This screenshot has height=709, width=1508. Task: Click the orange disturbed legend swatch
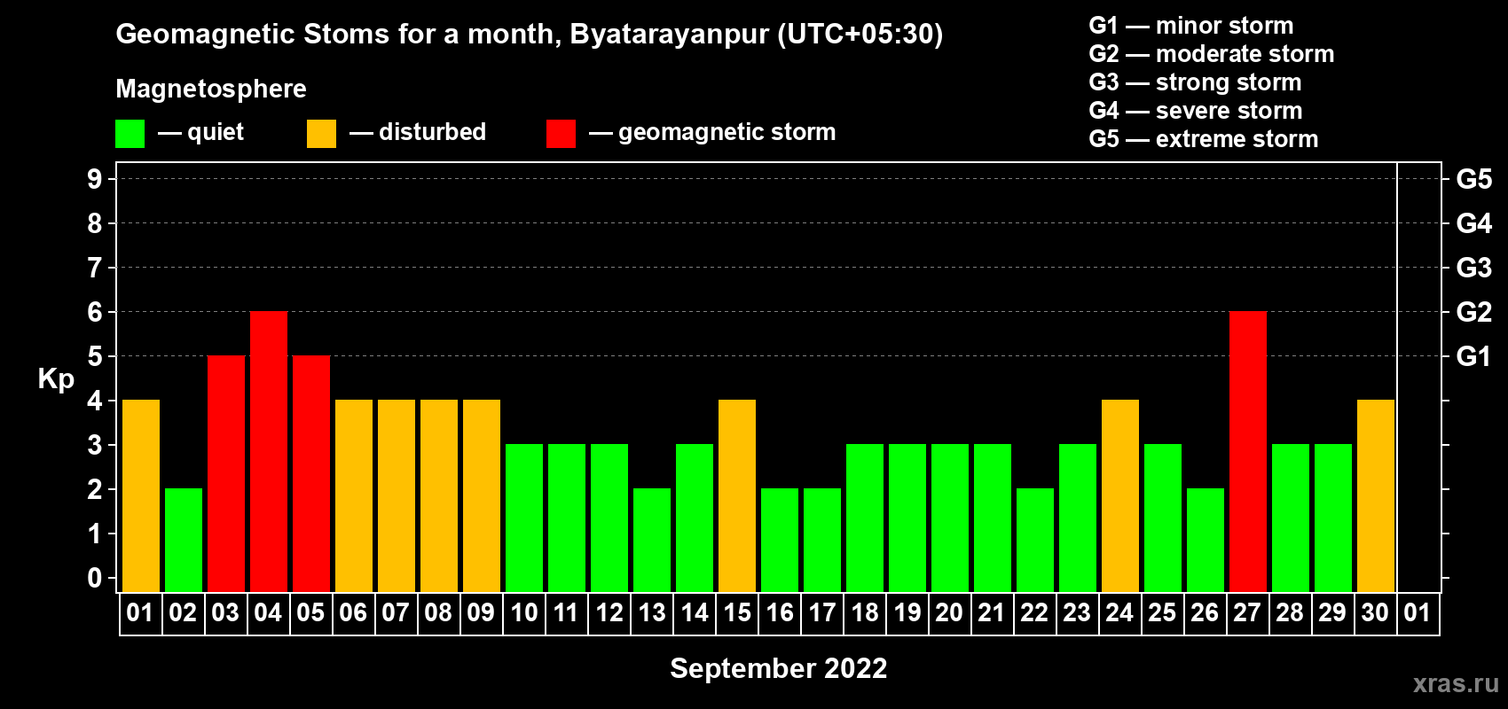click(x=321, y=134)
